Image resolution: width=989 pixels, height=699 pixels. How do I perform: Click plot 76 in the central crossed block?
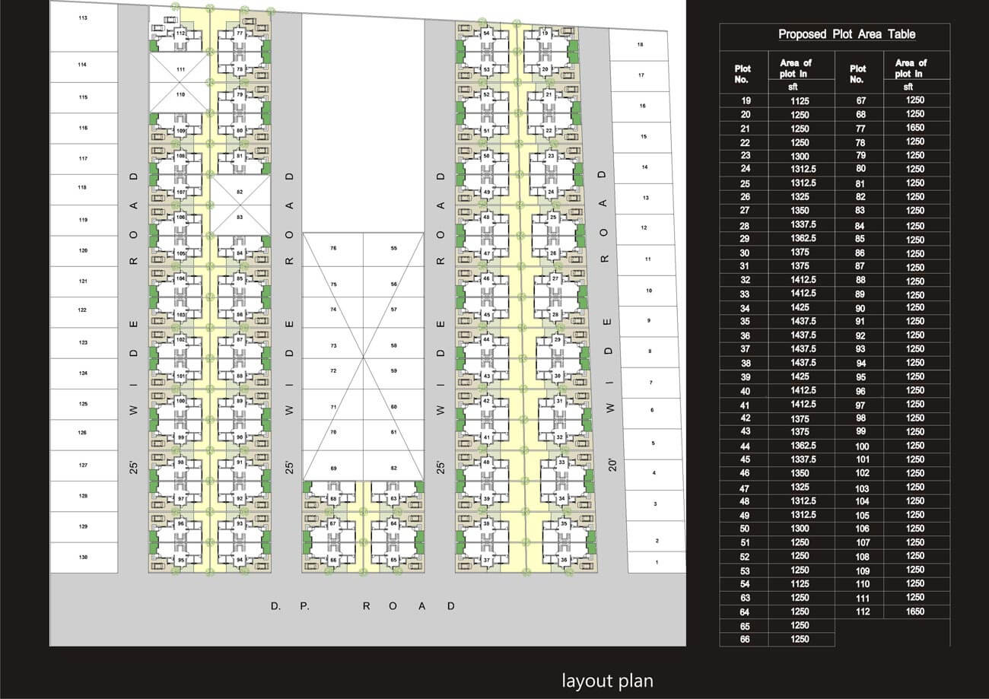pyautogui.click(x=333, y=249)
